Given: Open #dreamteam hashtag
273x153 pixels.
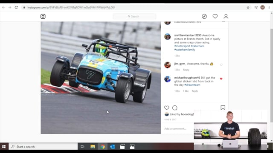Looking at the screenshot, I should (x=192, y=85).
